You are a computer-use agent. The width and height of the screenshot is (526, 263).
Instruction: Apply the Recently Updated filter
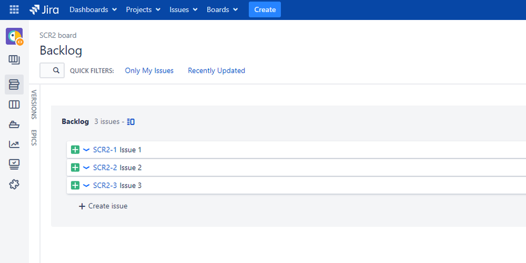(217, 70)
